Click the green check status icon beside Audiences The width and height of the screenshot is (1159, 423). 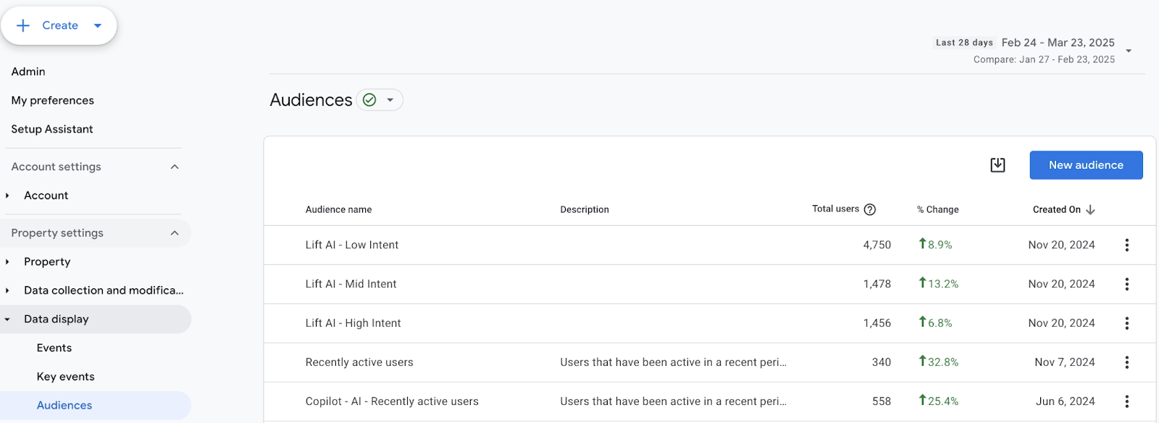(x=369, y=100)
